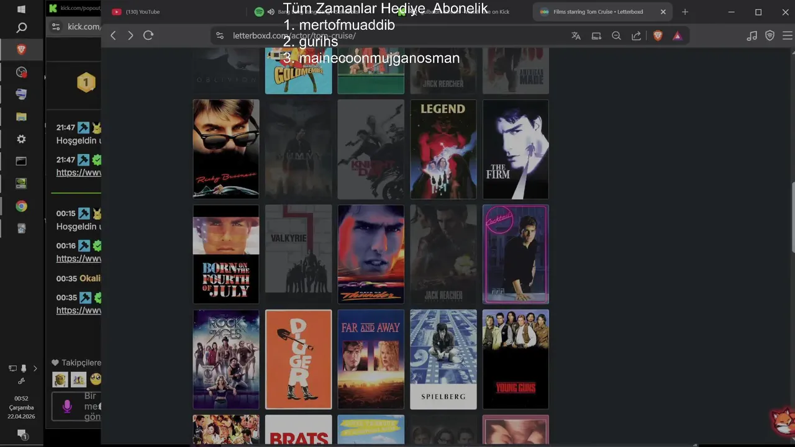Expand hidden system tray icons chevron

(x=35, y=368)
